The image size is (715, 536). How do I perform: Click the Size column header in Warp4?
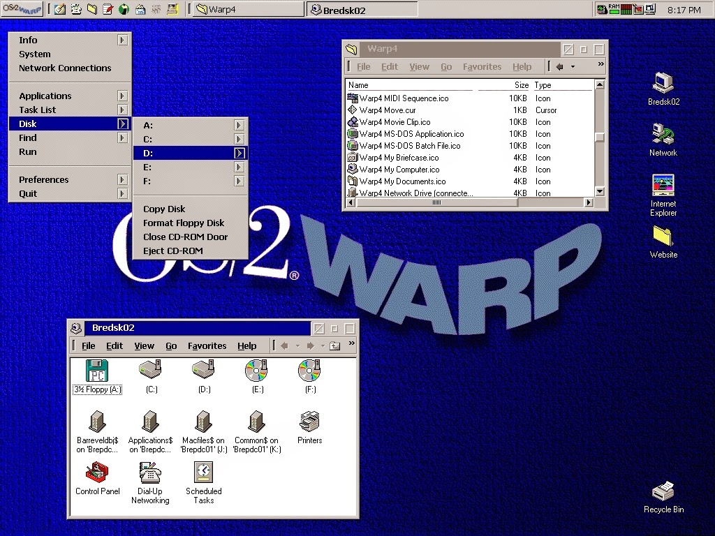point(521,84)
